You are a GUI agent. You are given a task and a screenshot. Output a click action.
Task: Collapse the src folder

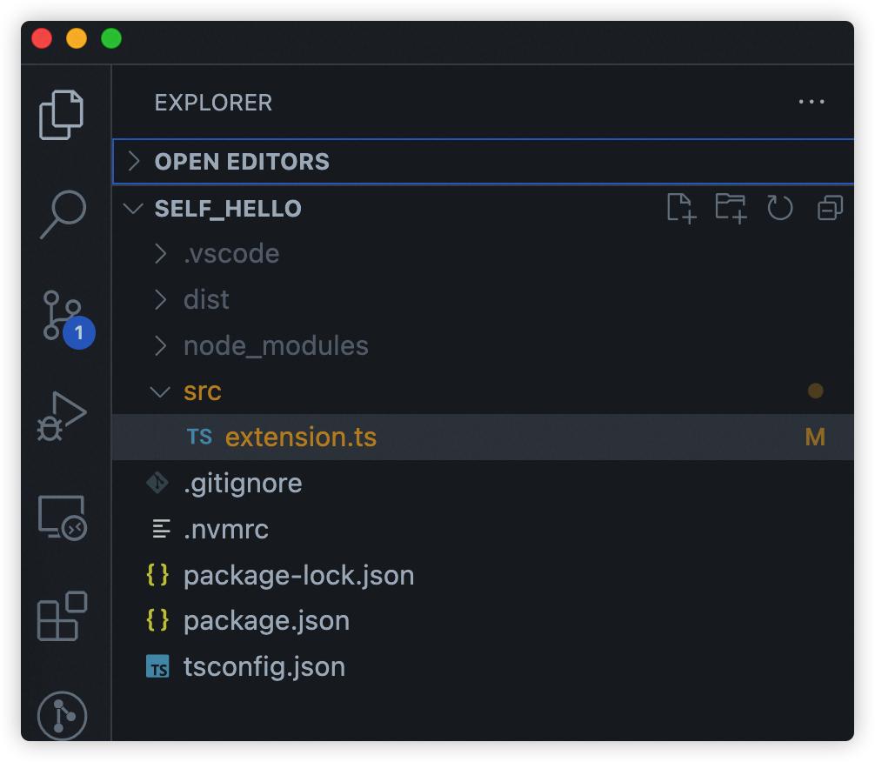pyautogui.click(x=203, y=391)
